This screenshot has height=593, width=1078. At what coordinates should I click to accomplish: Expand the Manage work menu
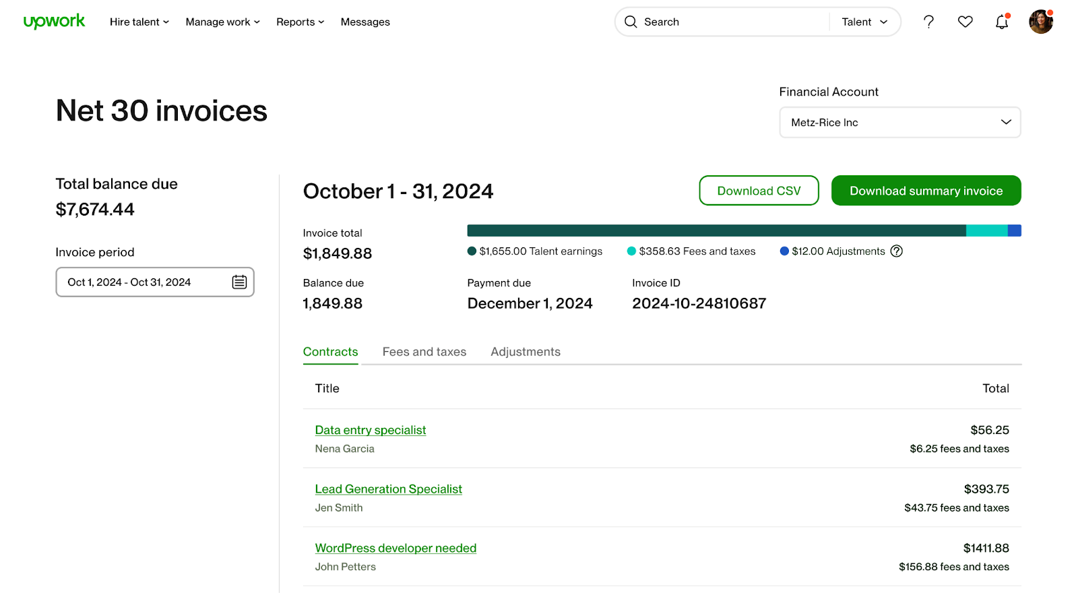222,22
